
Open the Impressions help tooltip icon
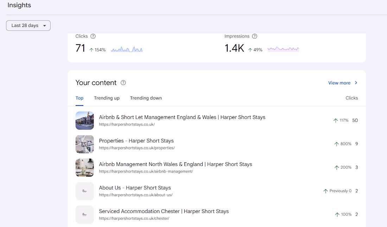[254, 36]
